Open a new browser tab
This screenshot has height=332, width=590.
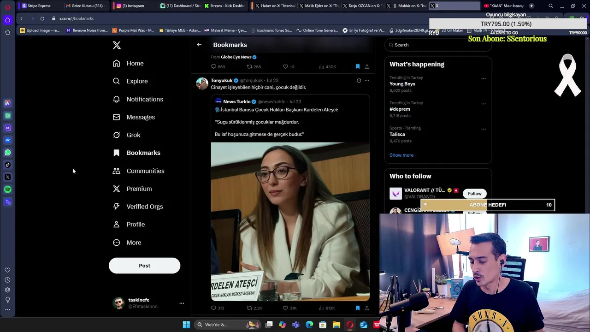click(x=531, y=6)
